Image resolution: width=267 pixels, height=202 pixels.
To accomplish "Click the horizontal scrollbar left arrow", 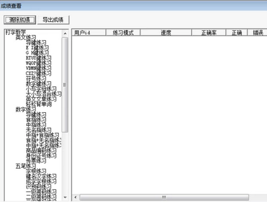I will (76, 197).
